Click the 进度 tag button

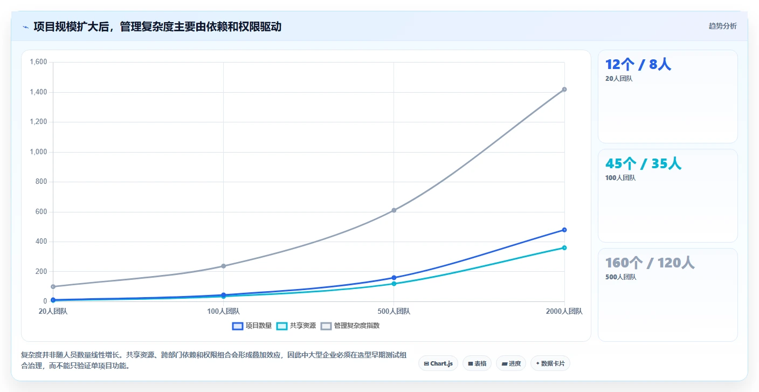[511, 363]
